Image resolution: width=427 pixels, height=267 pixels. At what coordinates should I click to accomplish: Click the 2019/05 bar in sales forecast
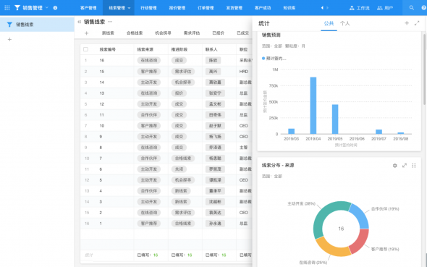tap(335, 119)
